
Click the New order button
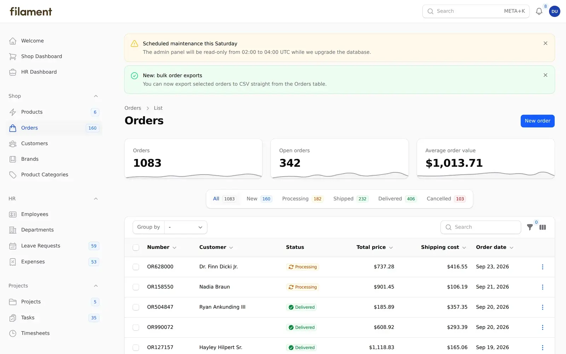pos(537,121)
